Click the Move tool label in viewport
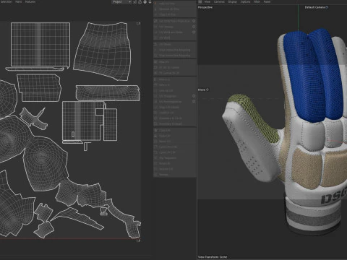This screenshot has height=260, width=347. [202, 90]
